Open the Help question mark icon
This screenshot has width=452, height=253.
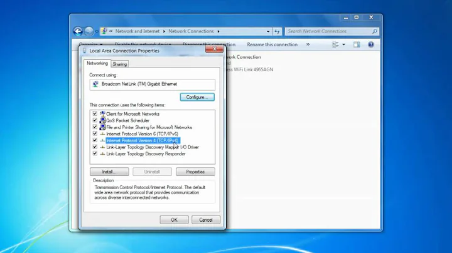(371, 44)
